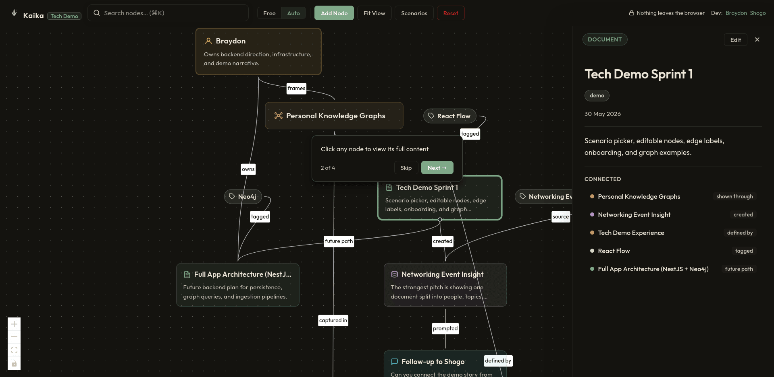Click the Fit View button
The height and width of the screenshot is (377, 774).
coord(374,13)
